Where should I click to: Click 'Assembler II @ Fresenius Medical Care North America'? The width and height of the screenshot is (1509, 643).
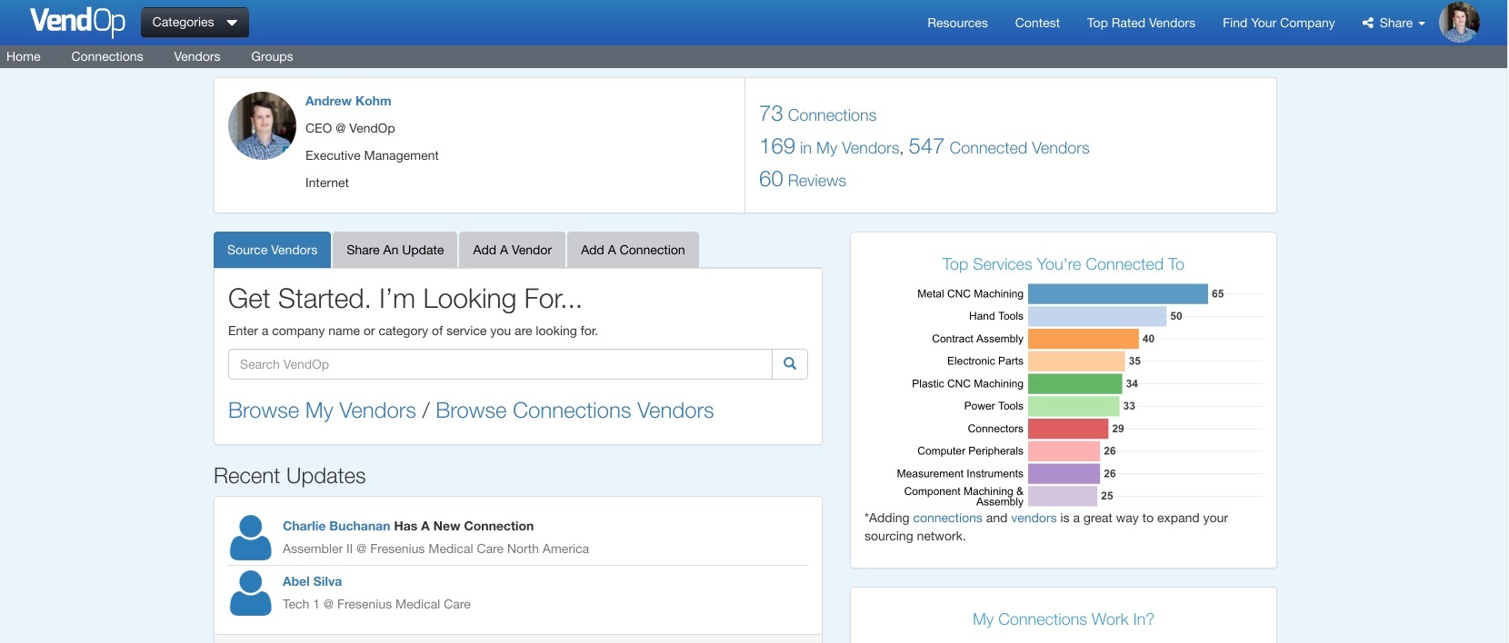pos(435,549)
